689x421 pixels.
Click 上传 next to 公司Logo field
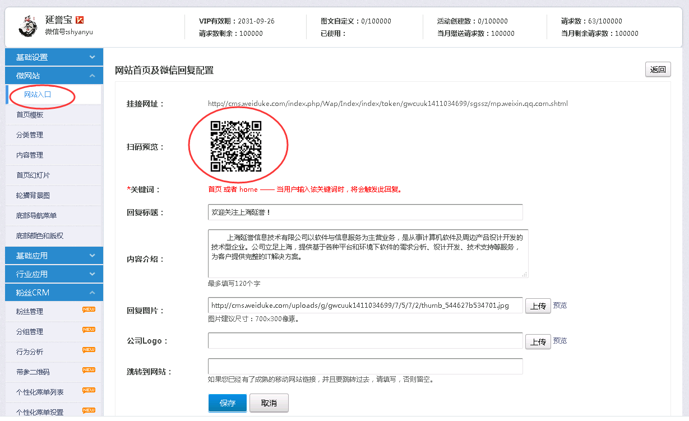[x=538, y=341]
